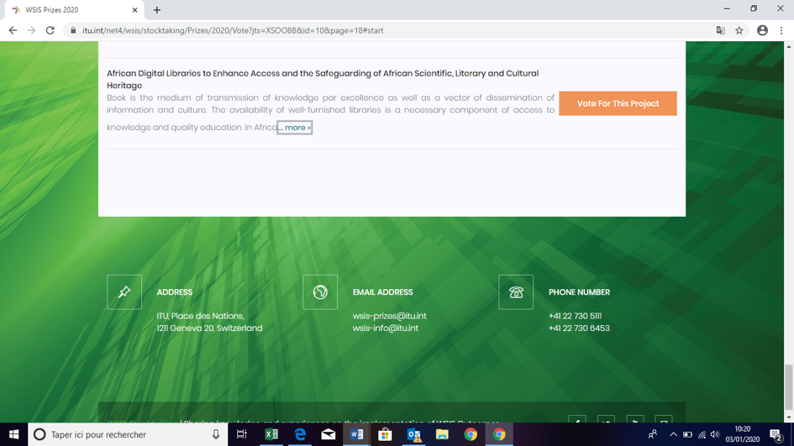Click the email globe icon
This screenshot has height=446, width=794.
coord(320,292)
